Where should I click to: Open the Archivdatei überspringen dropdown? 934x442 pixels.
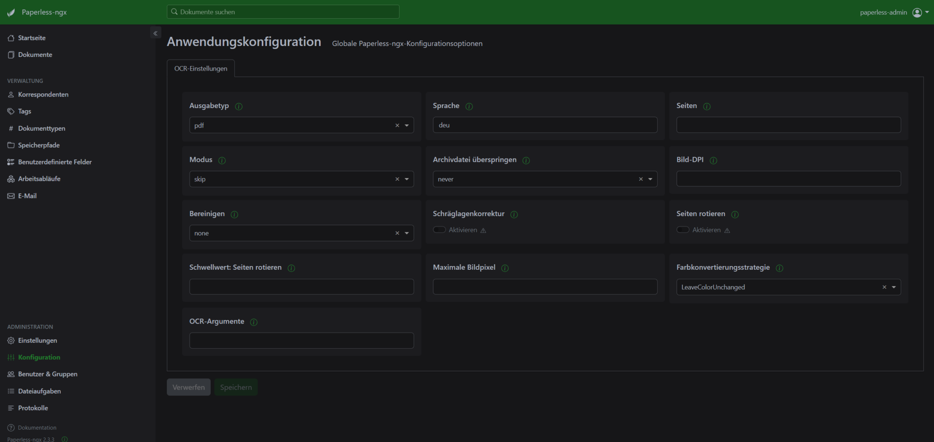(650, 179)
